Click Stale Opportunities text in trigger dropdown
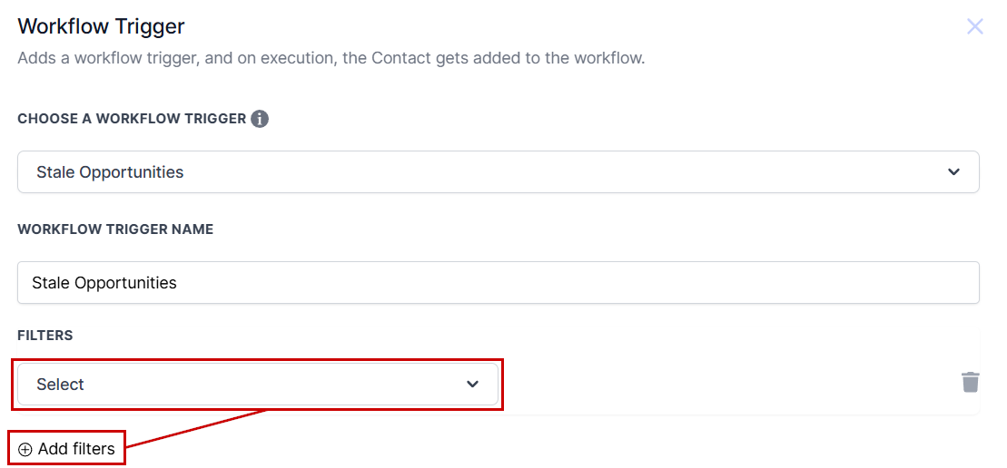1007x468 pixels. [110, 172]
